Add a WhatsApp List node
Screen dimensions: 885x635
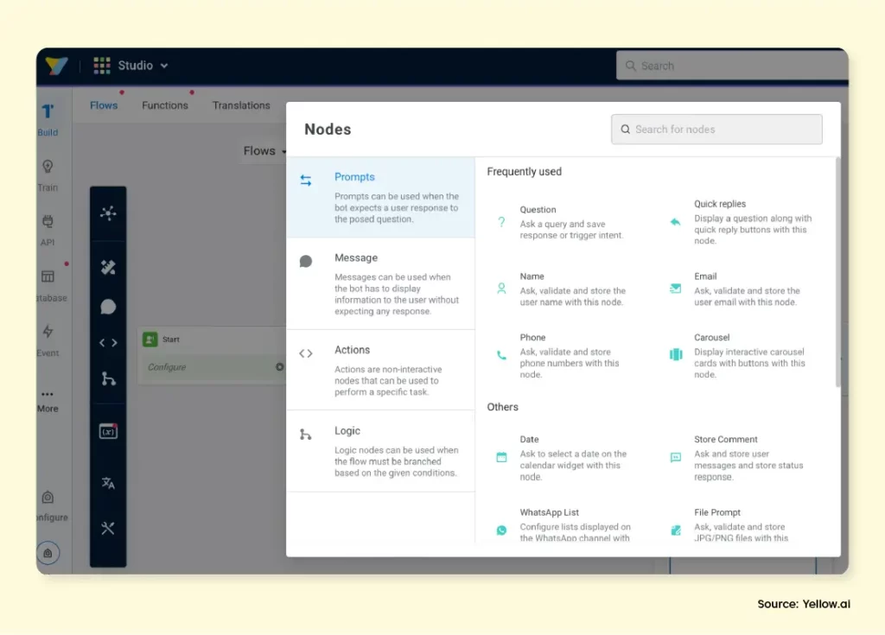[564, 525]
